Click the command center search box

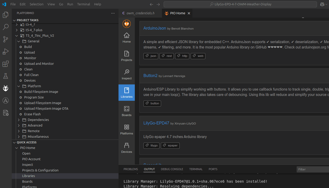click(240, 4)
